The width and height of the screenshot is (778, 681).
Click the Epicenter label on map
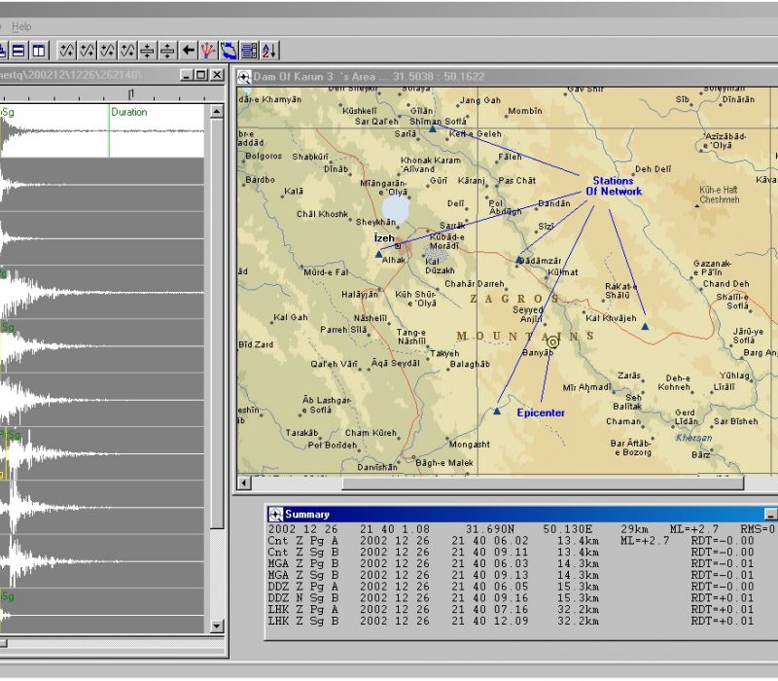coord(541,412)
